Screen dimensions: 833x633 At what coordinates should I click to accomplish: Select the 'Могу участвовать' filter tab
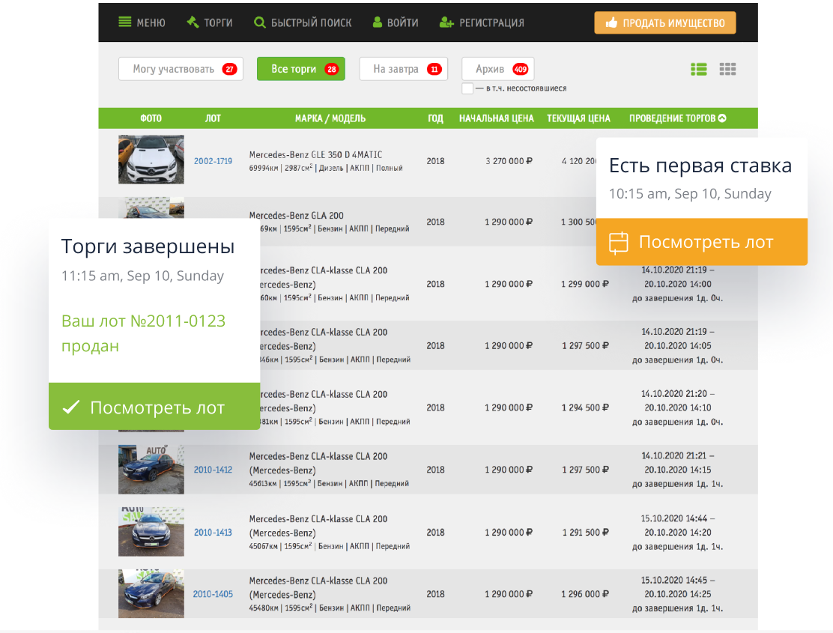pos(181,69)
